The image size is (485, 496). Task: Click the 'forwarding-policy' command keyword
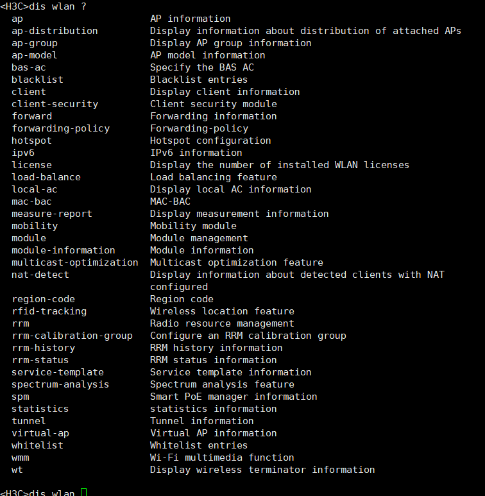tap(60, 128)
